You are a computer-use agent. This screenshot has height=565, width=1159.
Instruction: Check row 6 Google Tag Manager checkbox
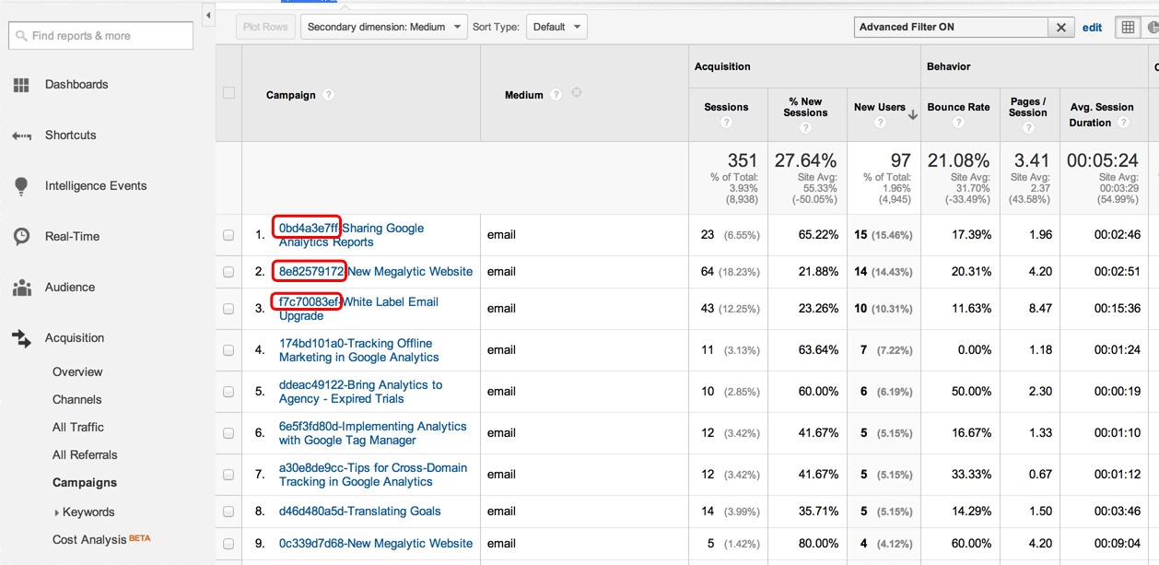click(228, 433)
